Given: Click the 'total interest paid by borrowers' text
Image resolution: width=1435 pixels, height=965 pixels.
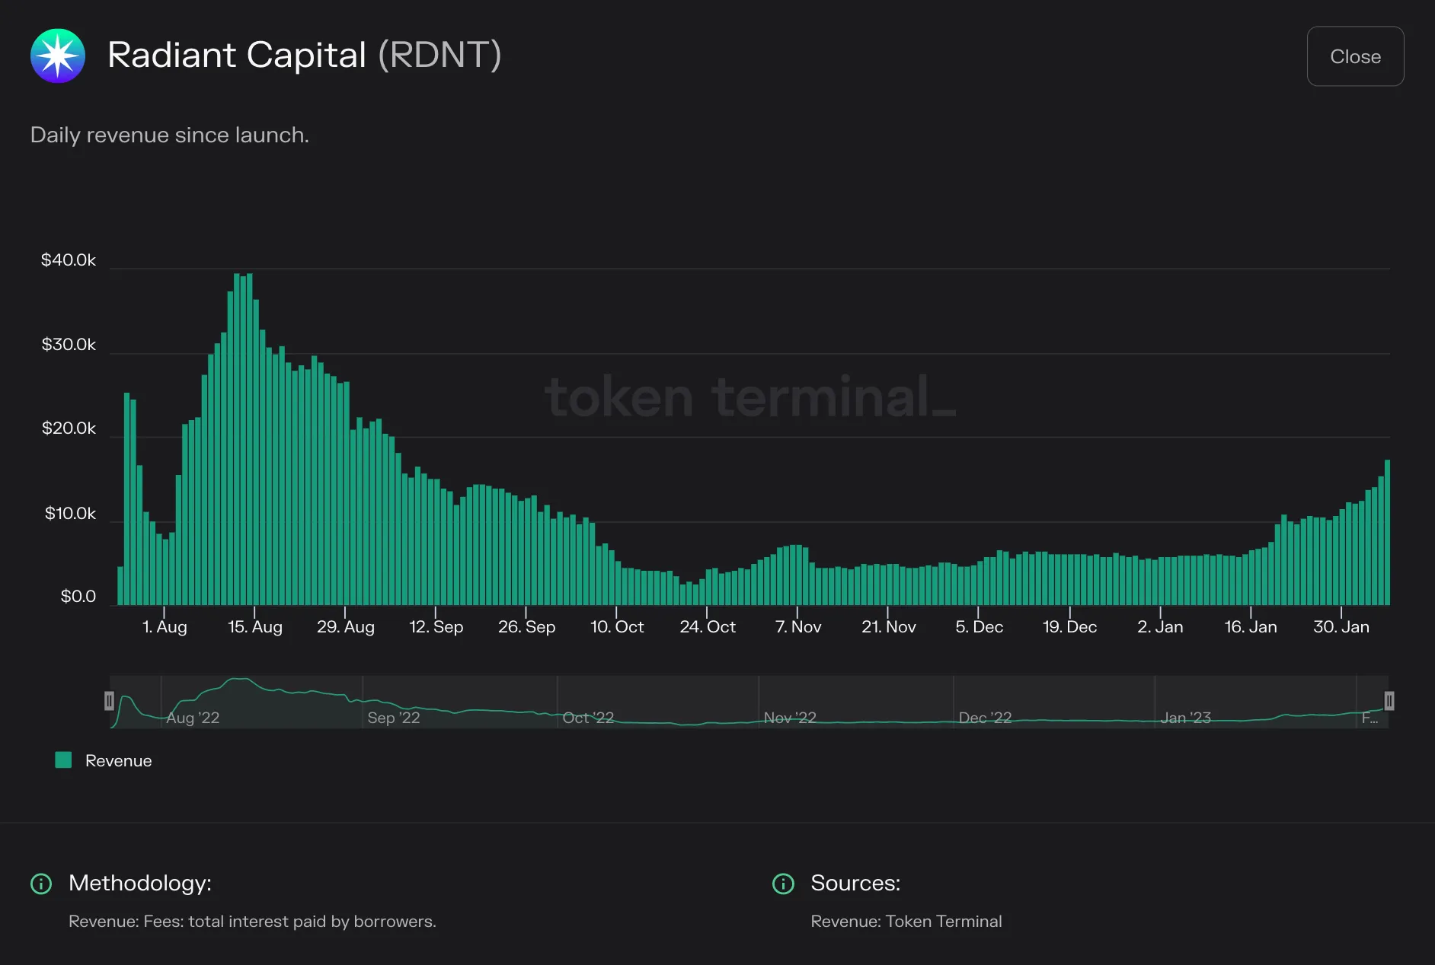Looking at the screenshot, I should pyautogui.click(x=310, y=921).
